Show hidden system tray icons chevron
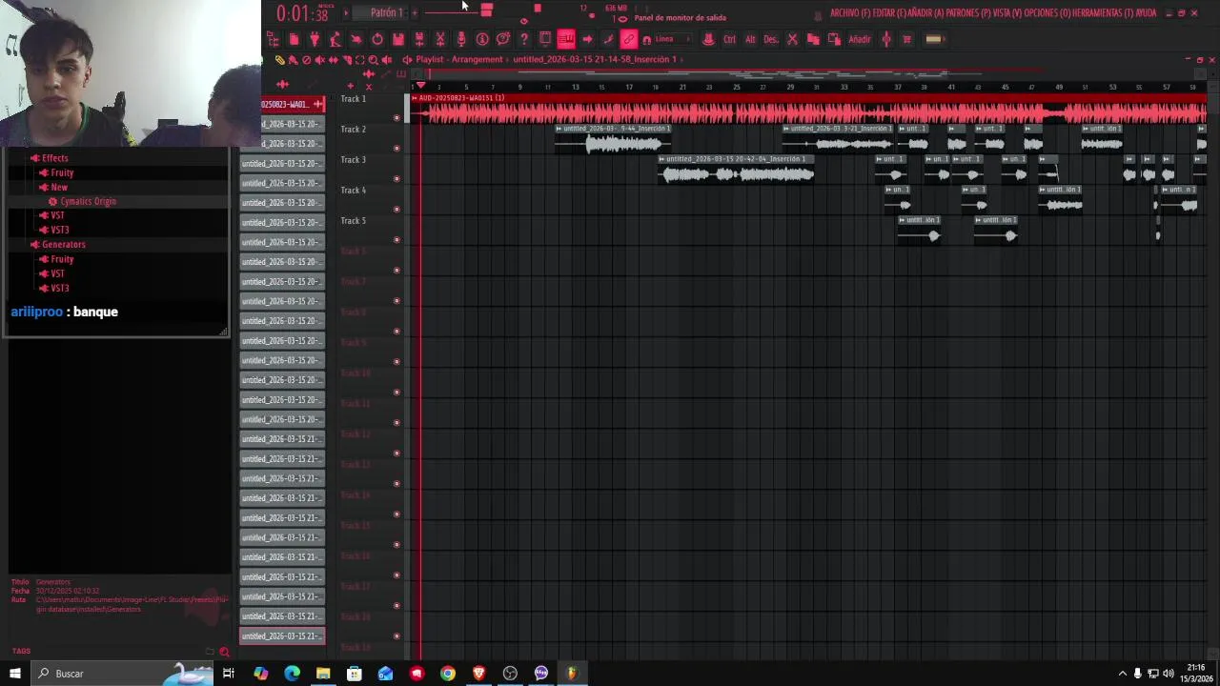Image resolution: width=1220 pixels, height=686 pixels. tap(1122, 674)
